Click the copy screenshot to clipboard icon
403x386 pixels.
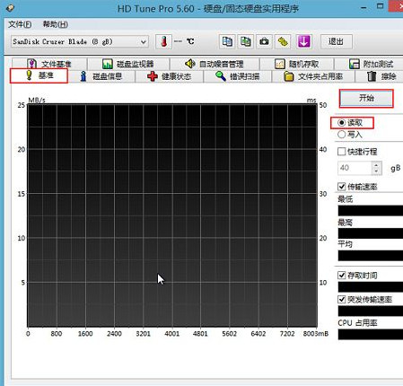(x=246, y=41)
